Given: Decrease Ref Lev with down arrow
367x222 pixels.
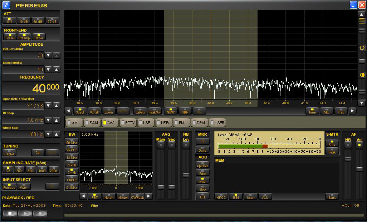Looking at the screenshot, I should coord(49,55).
